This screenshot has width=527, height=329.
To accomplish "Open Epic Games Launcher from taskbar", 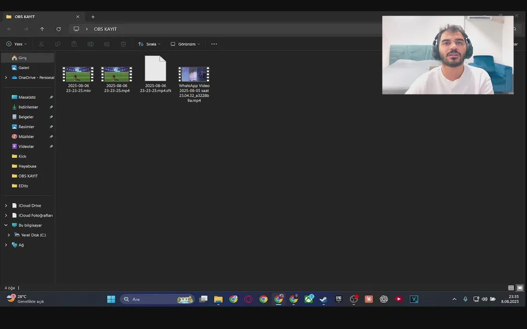I will point(339,299).
